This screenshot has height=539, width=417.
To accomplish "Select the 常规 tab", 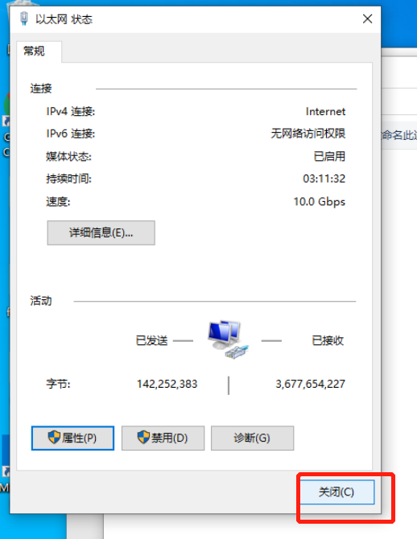I will (35, 51).
